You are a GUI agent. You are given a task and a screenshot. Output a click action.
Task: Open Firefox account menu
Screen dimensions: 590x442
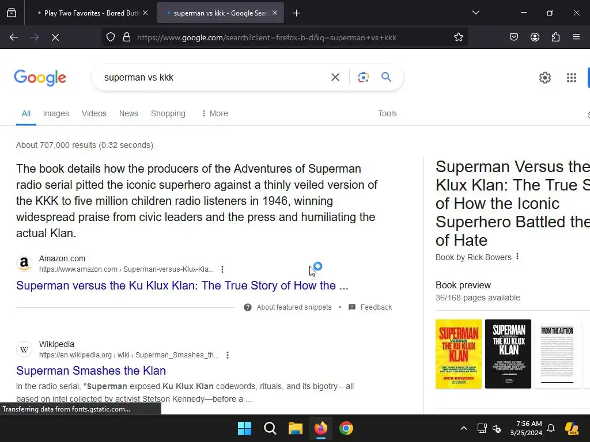[535, 37]
